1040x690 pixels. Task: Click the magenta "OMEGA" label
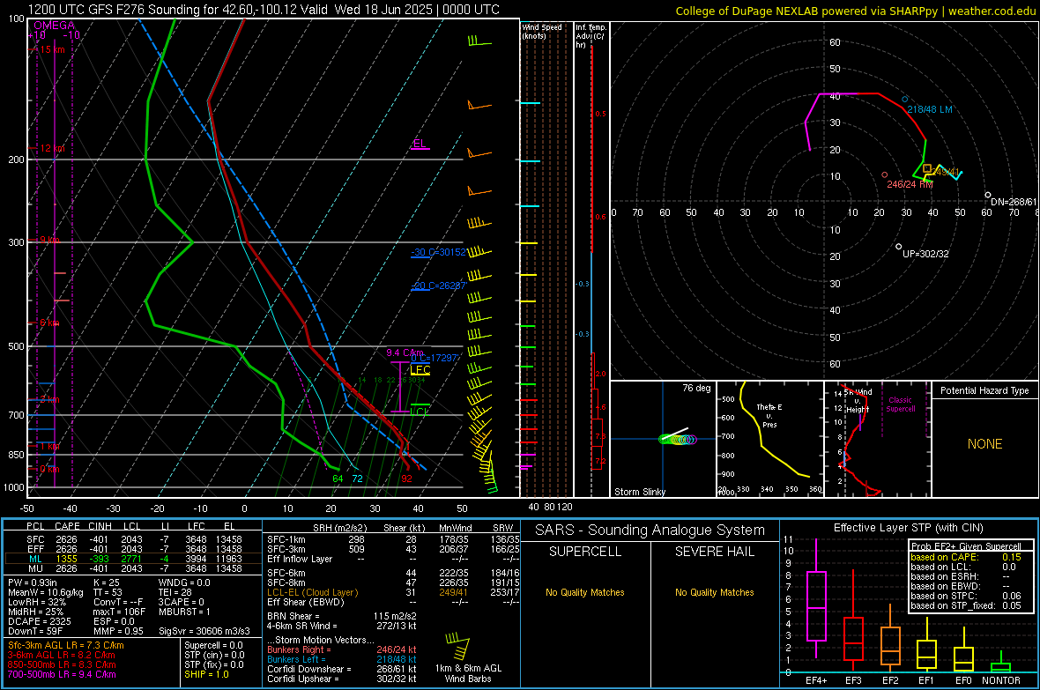tap(54, 26)
